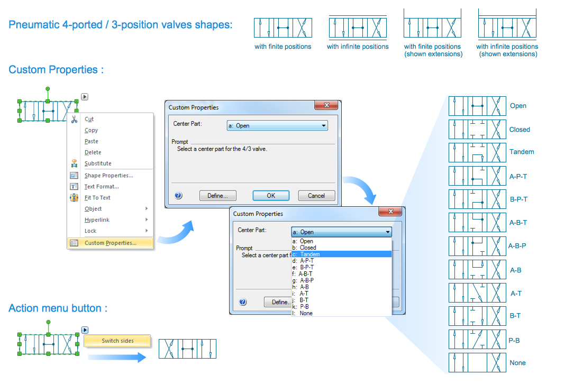Choose 'i: A-T' in dropdown list
The width and height of the screenshot is (583, 384).
pyautogui.click(x=341, y=294)
